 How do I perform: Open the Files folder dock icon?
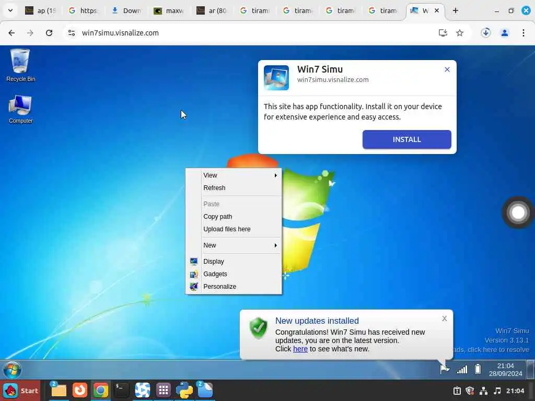(x=59, y=390)
